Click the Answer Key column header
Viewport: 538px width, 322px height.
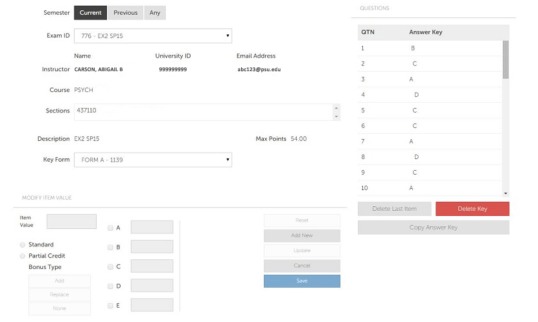425,32
